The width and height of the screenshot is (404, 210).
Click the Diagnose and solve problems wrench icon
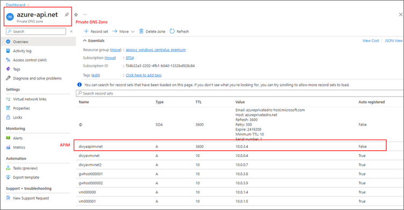(x=8, y=78)
